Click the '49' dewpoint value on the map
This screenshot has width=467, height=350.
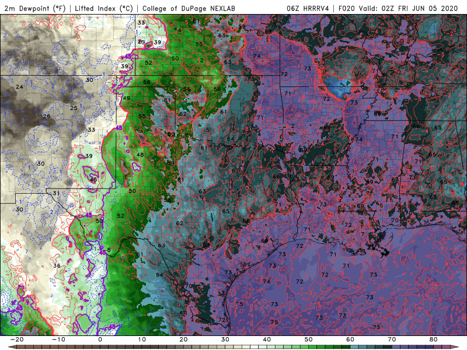pyautogui.click(x=126, y=98)
